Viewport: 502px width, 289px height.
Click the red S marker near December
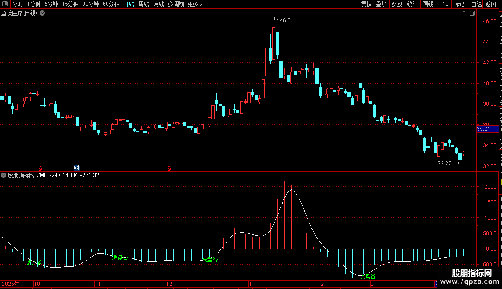click(169, 169)
